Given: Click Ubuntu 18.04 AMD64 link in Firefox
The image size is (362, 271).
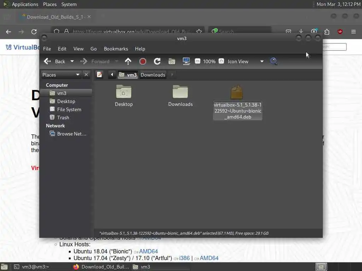Looking at the screenshot, I should tap(148, 251).
